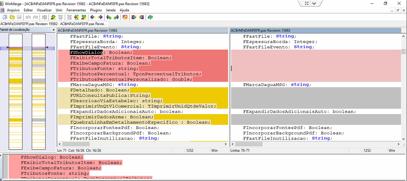Click the right file's location bar
Screen dimensions: 407x181
click(x=38, y=92)
